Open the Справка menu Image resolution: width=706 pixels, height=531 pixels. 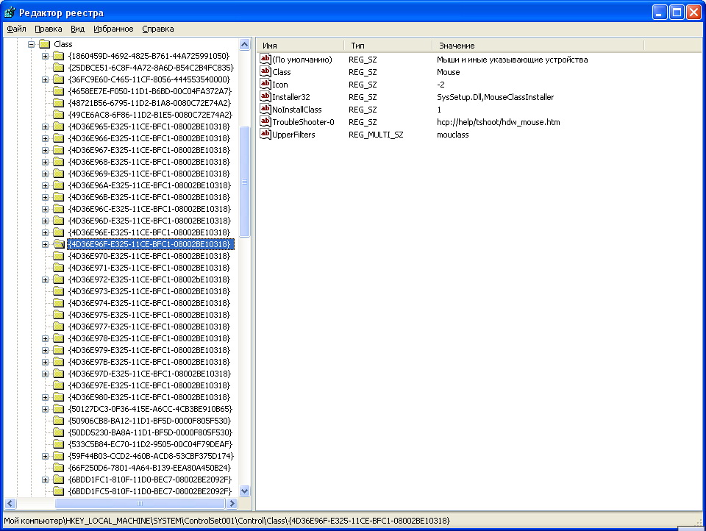coord(157,29)
